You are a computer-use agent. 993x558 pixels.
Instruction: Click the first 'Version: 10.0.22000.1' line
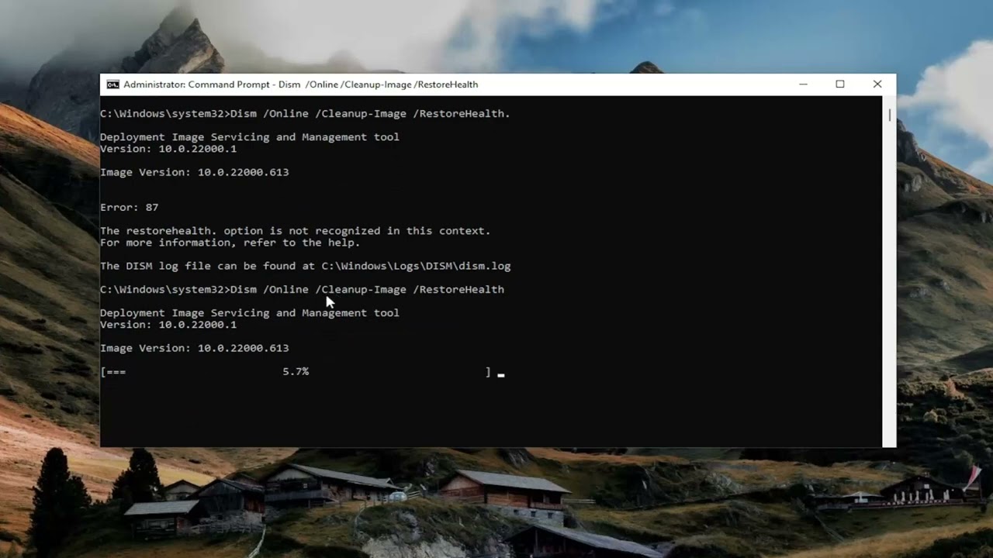(168, 149)
